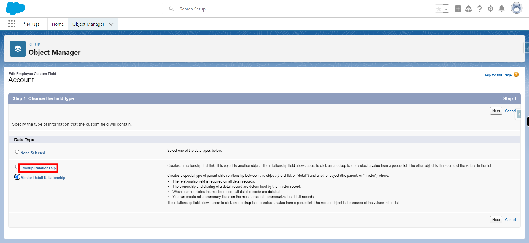Viewport: 529px width, 243px height.
Task: Click the favorites star icon
Action: 439,9
